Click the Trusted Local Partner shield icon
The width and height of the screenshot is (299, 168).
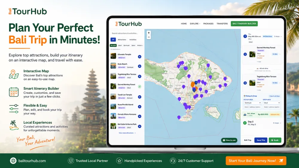click(x=71, y=161)
